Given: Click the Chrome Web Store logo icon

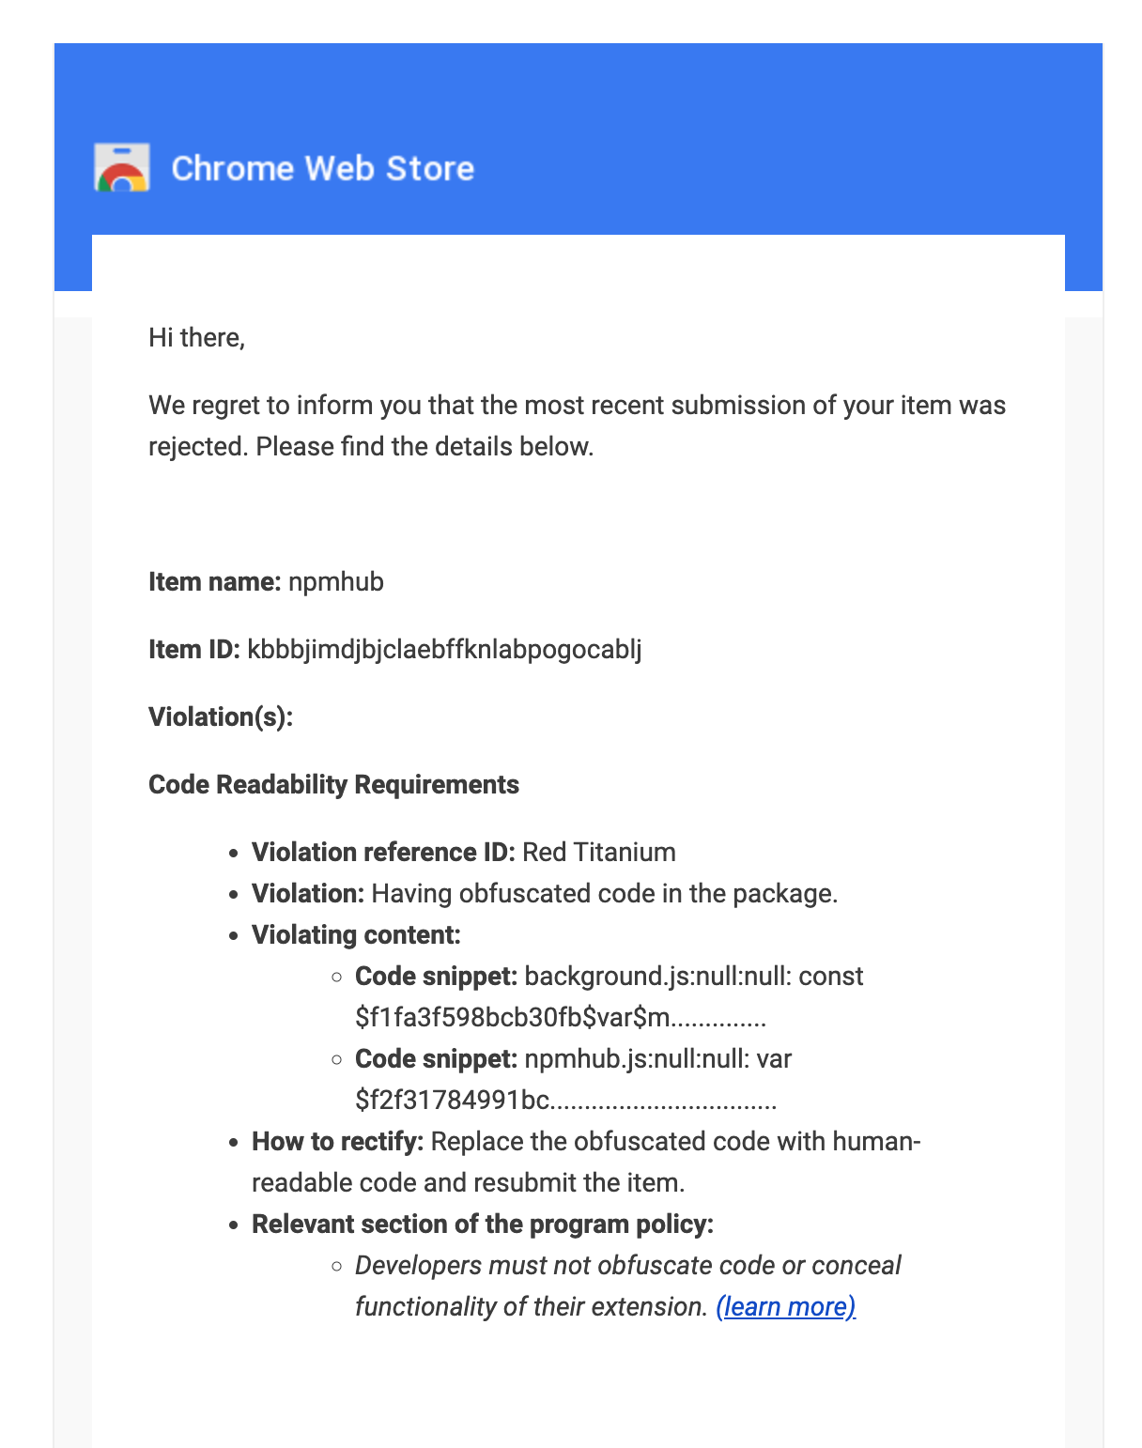Looking at the screenshot, I should (x=122, y=168).
